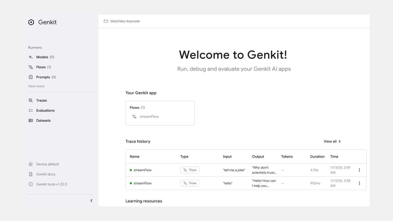This screenshot has height=221, width=393.
Task: Open streamFlow in the Flows card
Action: tap(149, 117)
